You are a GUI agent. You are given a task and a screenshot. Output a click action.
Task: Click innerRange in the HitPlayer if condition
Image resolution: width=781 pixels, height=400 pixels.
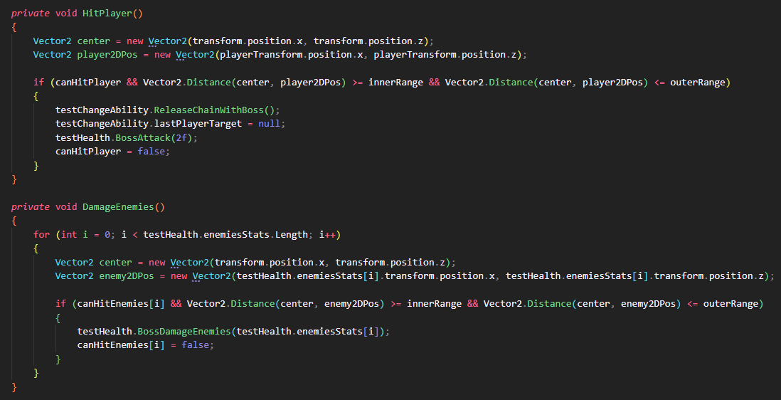395,82
